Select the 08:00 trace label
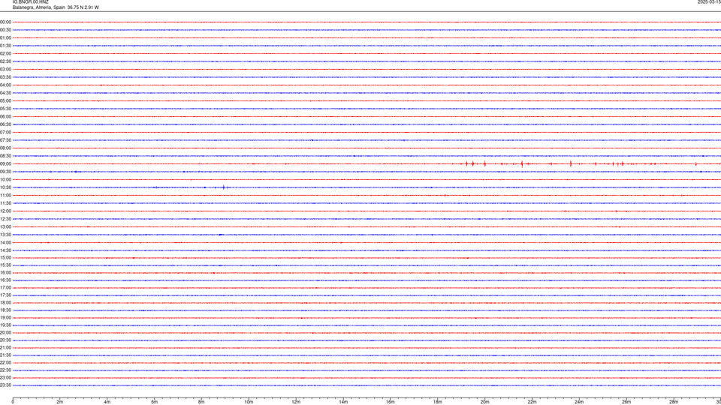Screen dimensions: 721x405 [x=5, y=148]
